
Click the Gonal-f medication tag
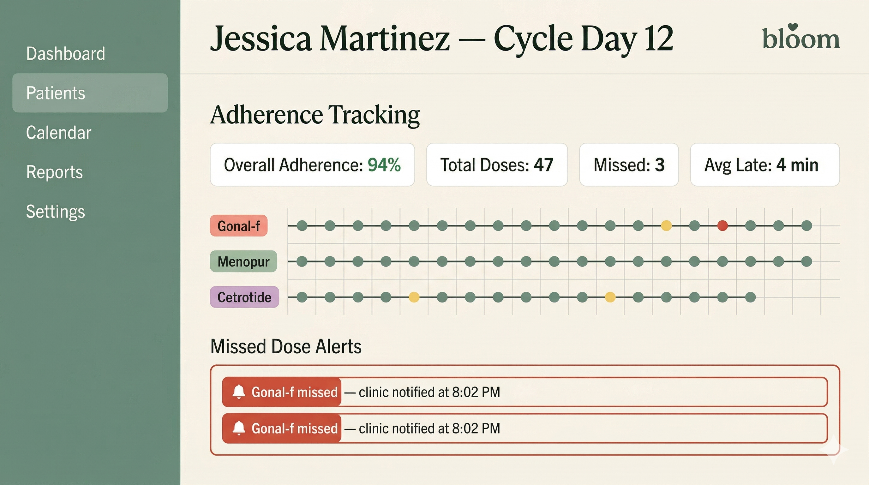(x=238, y=226)
